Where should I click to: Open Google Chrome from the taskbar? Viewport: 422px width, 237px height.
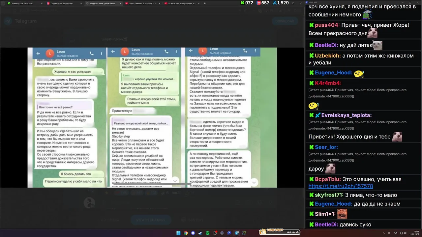coord(186,233)
